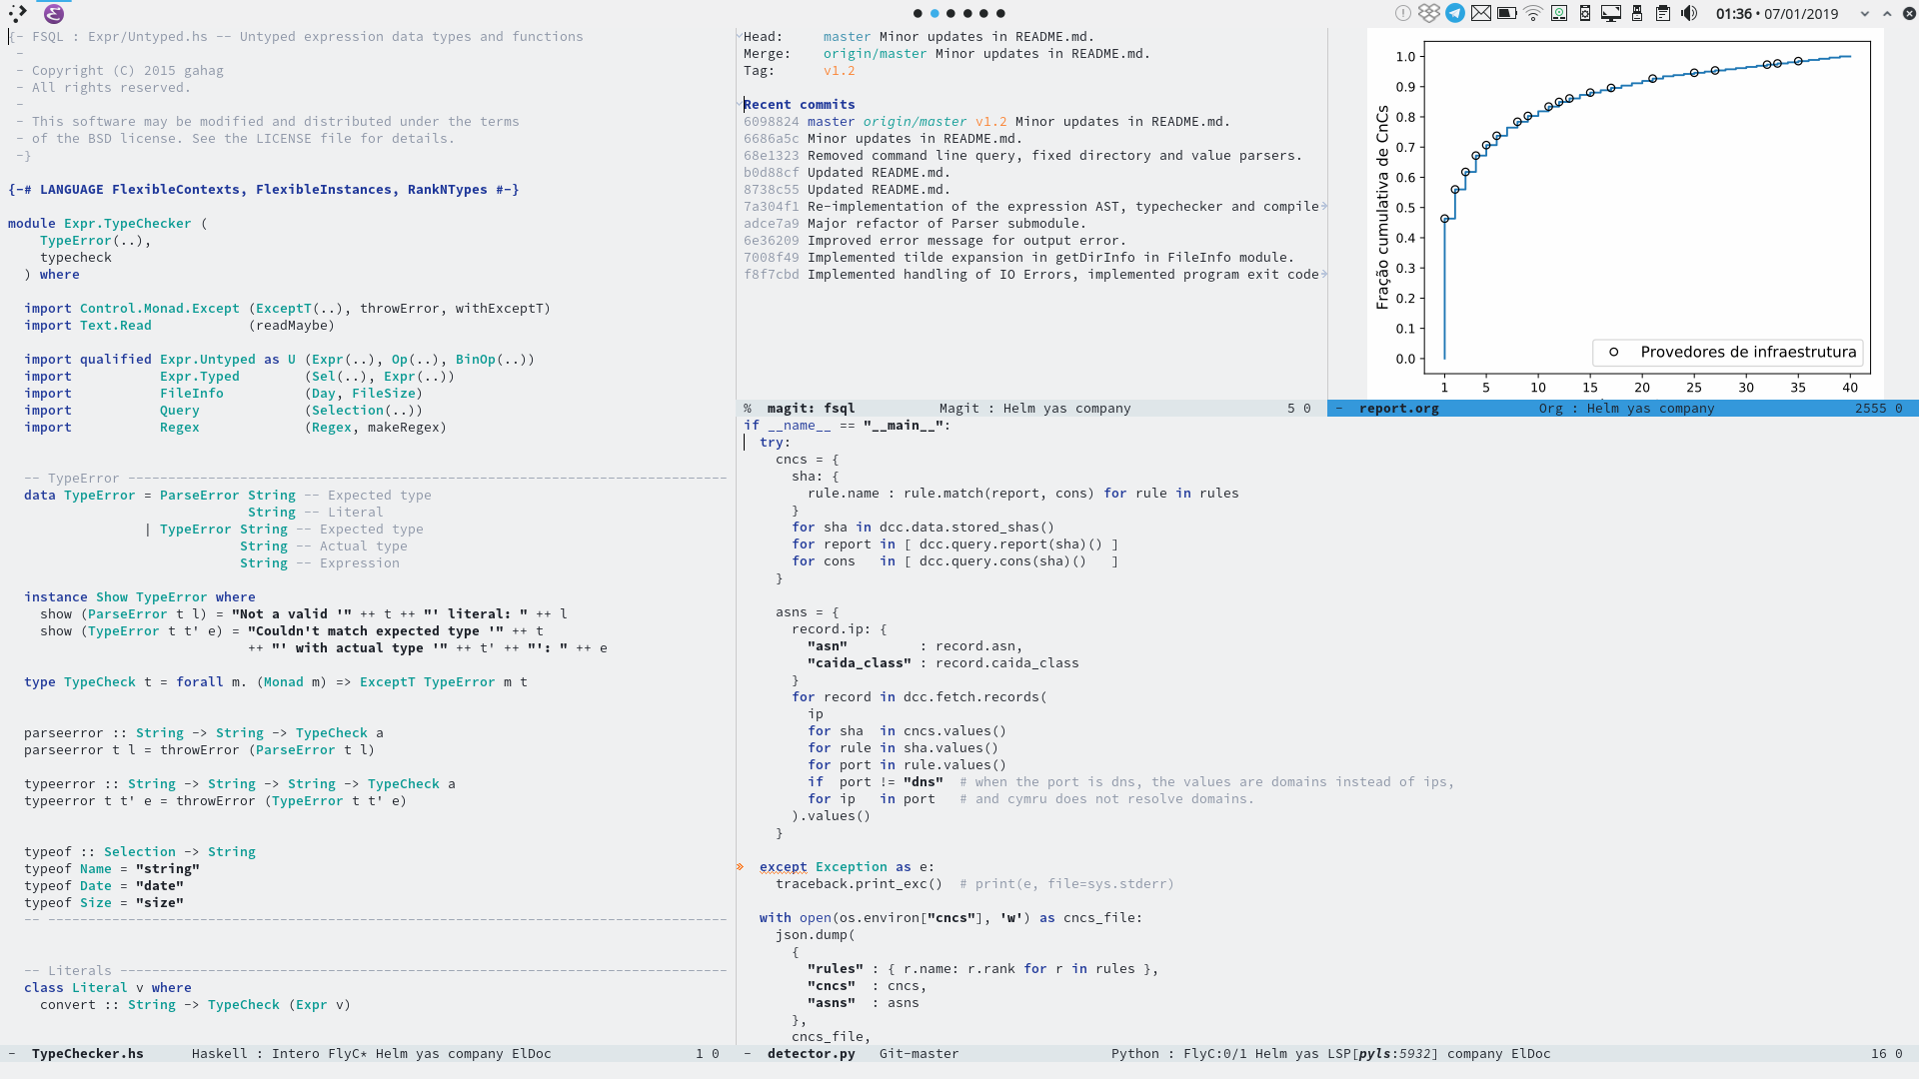Open the Wi-Fi network tray icon
The width and height of the screenshot is (1919, 1079).
[x=1533, y=13]
